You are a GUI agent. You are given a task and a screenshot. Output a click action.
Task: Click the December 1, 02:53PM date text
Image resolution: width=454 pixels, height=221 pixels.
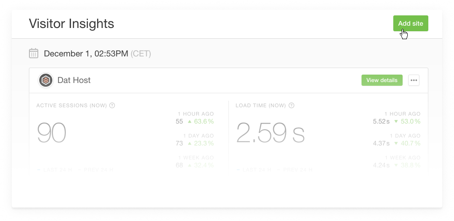(x=86, y=54)
